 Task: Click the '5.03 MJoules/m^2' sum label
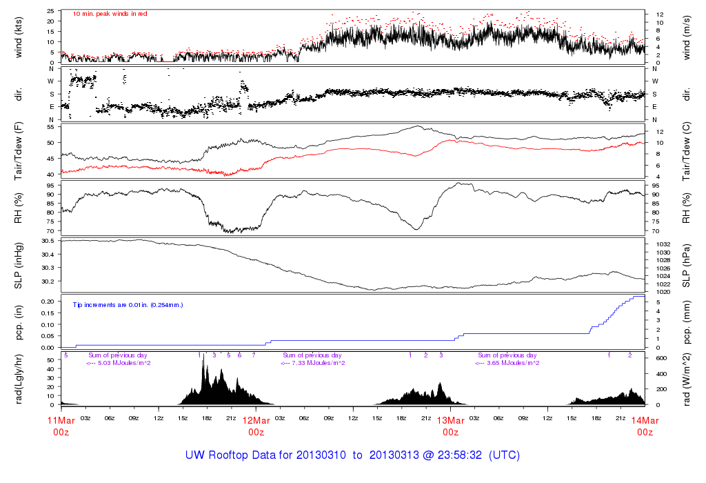(124, 363)
